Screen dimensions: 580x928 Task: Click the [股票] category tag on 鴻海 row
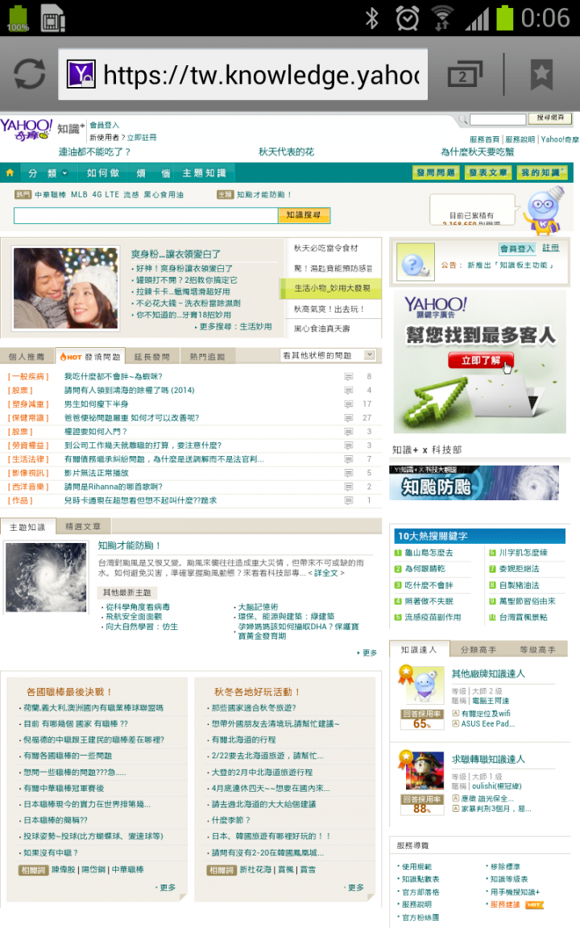pyautogui.click(x=20, y=390)
